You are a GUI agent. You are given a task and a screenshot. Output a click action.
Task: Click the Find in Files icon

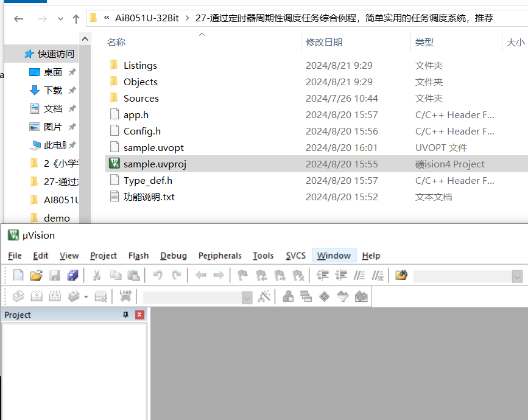click(x=401, y=275)
